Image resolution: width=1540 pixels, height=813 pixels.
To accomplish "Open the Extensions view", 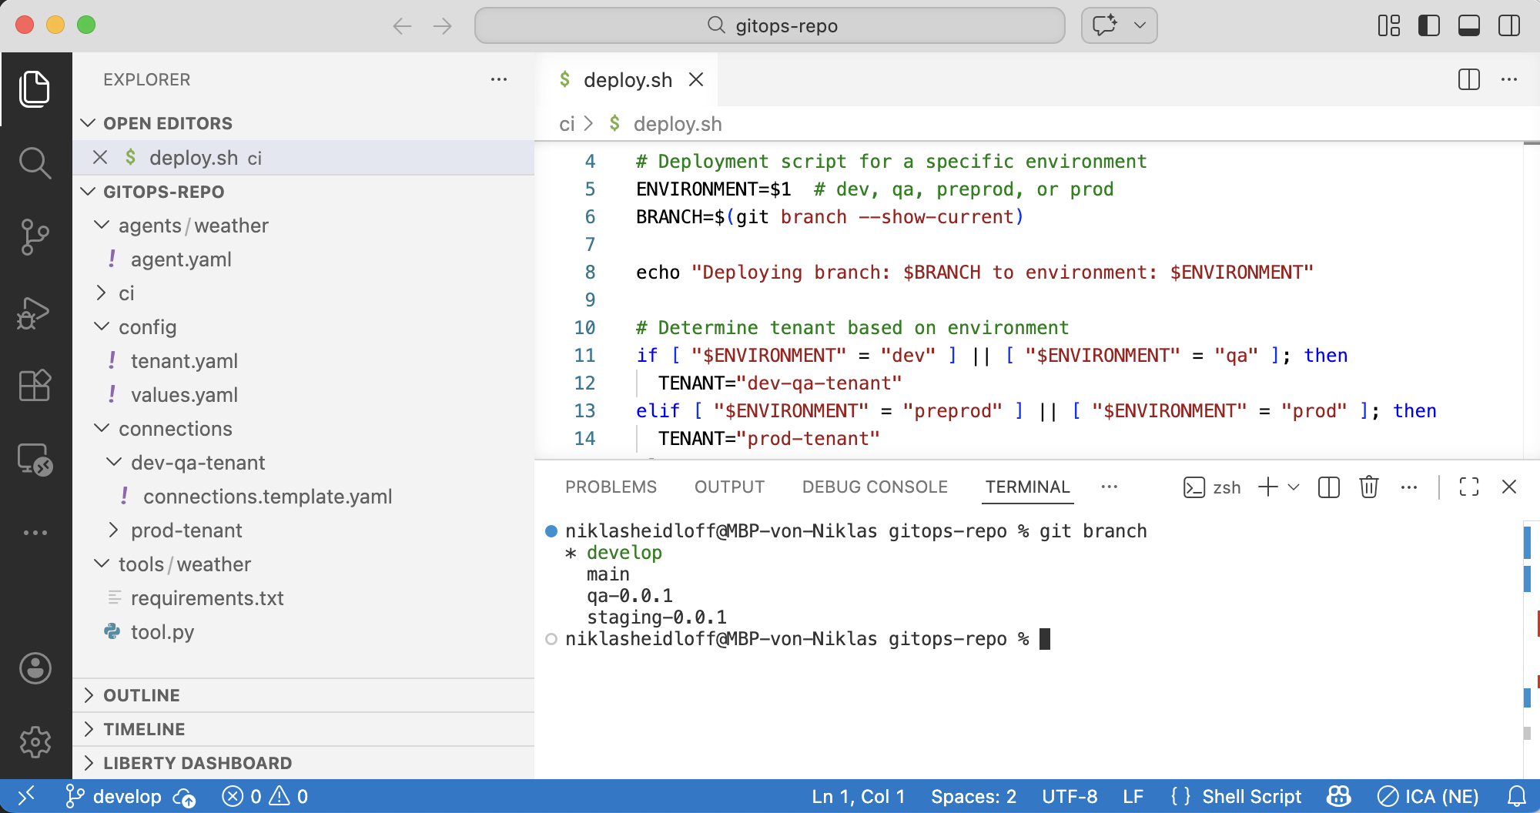I will tap(35, 385).
